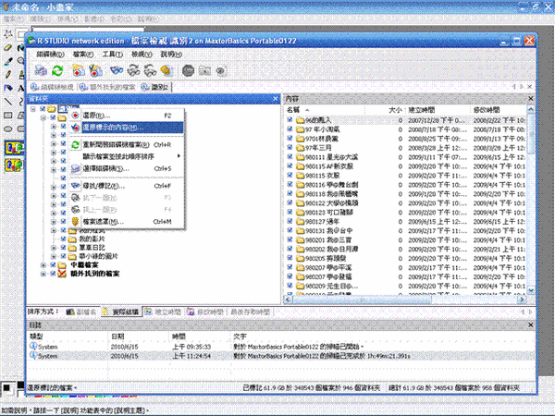
Task: Toggle the 我的影片 tree checkbox
Action: [x=63, y=239]
